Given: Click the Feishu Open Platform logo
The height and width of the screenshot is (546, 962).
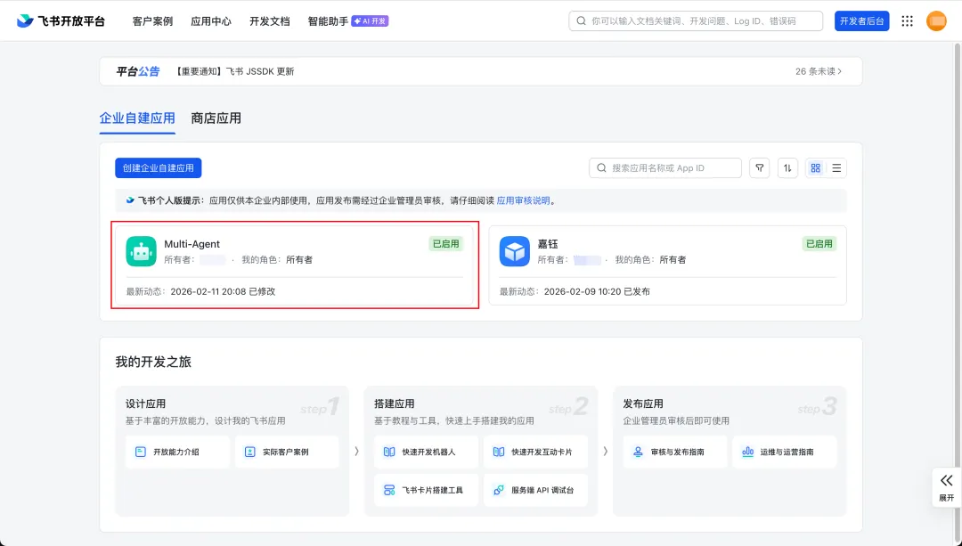Looking at the screenshot, I should 61,20.
